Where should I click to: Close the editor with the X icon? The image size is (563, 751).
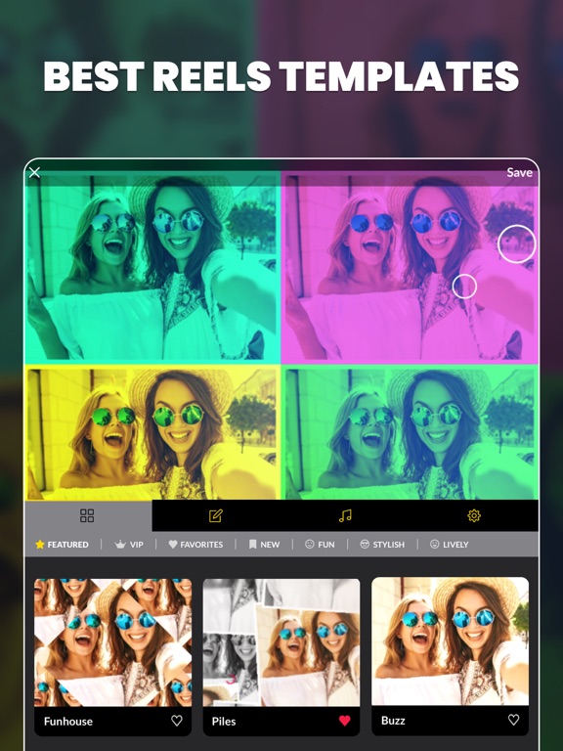tap(34, 172)
